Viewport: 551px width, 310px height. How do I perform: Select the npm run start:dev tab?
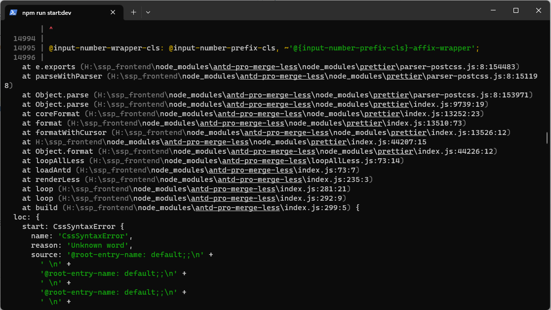coord(59,12)
